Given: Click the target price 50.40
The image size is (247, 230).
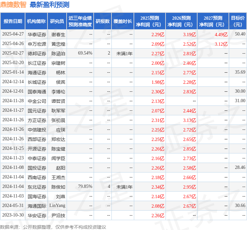Looking at the screenshot, I should tap(240, 34).
